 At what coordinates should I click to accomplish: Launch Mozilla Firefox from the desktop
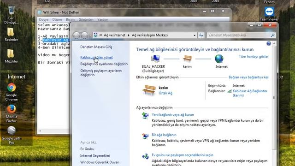pyautogui.click(x=12, y=113)
